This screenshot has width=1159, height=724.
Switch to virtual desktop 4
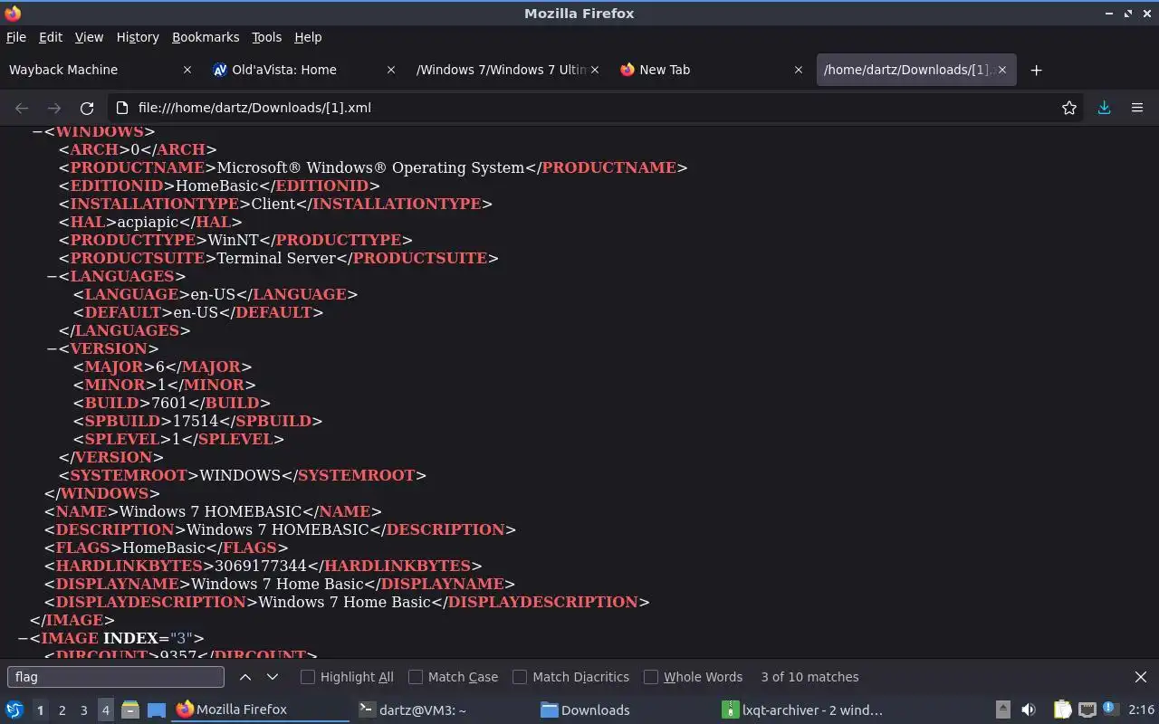click(x=105, y=710)
